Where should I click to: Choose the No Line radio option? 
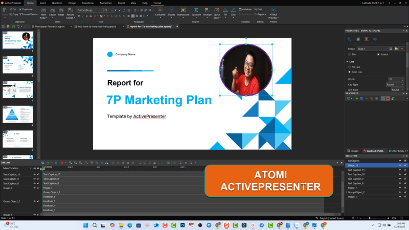(349, 67)
